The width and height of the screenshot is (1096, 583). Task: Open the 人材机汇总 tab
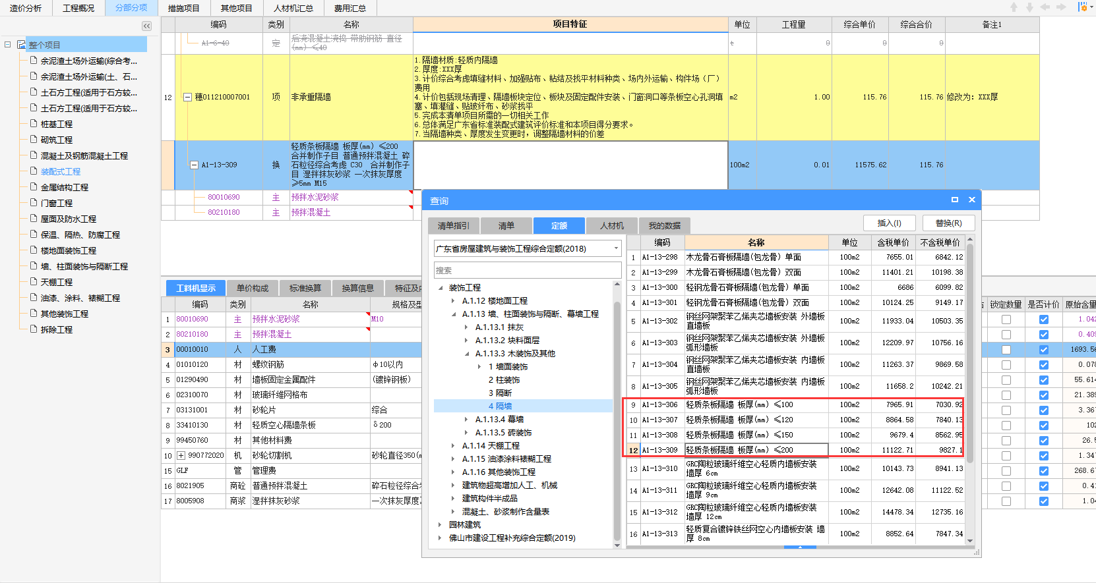pos(293,8)
